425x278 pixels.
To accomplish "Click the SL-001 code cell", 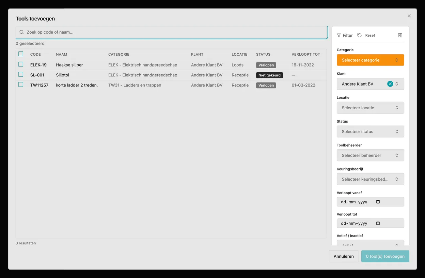I will tap(37, 75).
